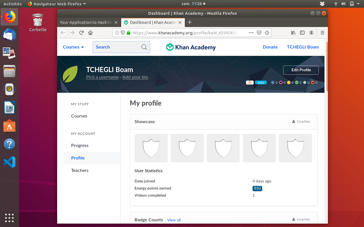Go back to the previous page
364x227 pixels.
(63, 33)
